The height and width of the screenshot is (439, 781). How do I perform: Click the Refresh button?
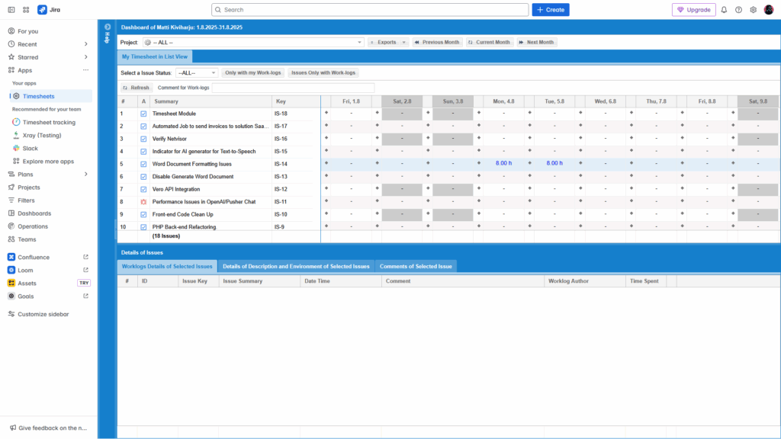click(x=136, y=88)
